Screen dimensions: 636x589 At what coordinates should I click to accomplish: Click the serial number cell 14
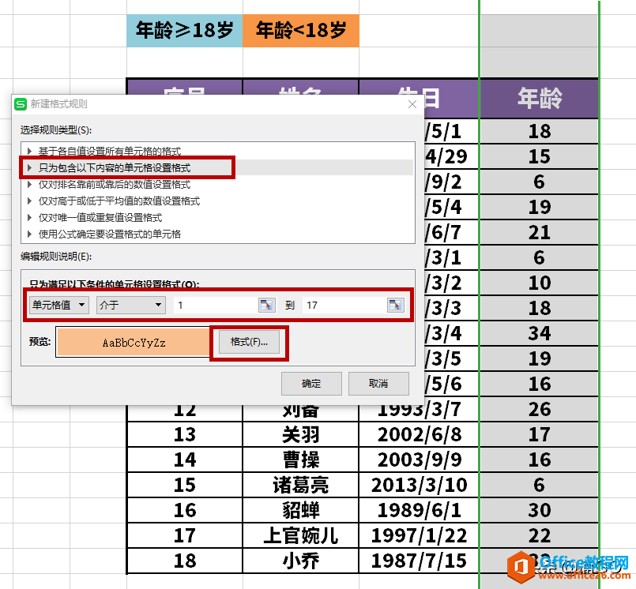pyautogui.click(x=185, y=460)
